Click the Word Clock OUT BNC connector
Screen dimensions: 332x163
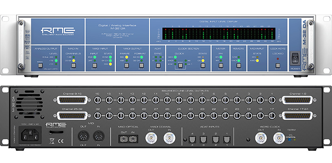(261, 138)
